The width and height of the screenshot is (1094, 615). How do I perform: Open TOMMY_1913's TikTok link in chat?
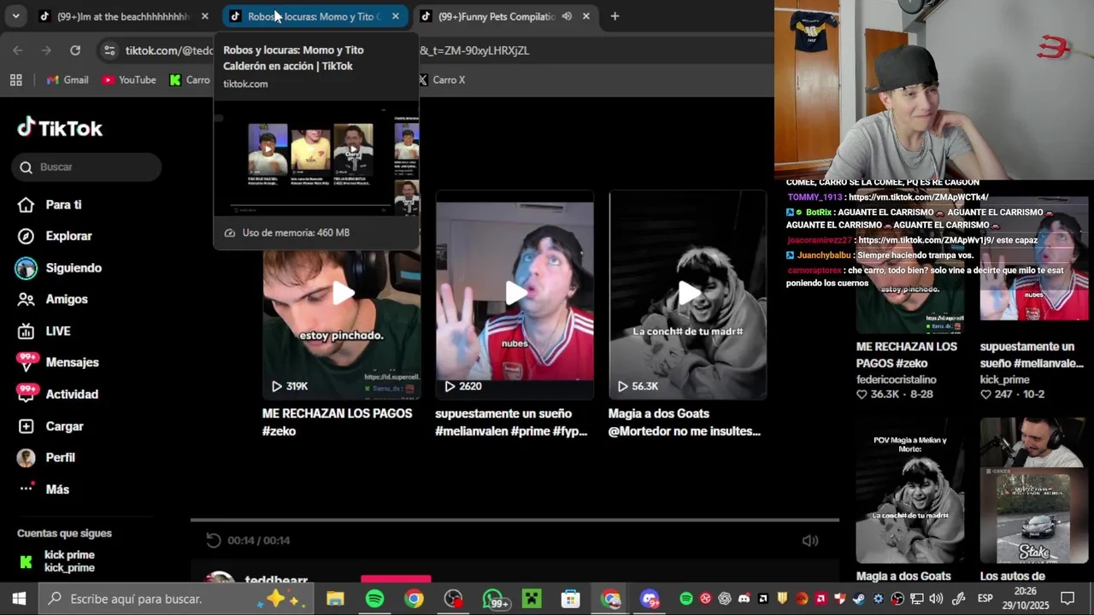pos(918,197)
